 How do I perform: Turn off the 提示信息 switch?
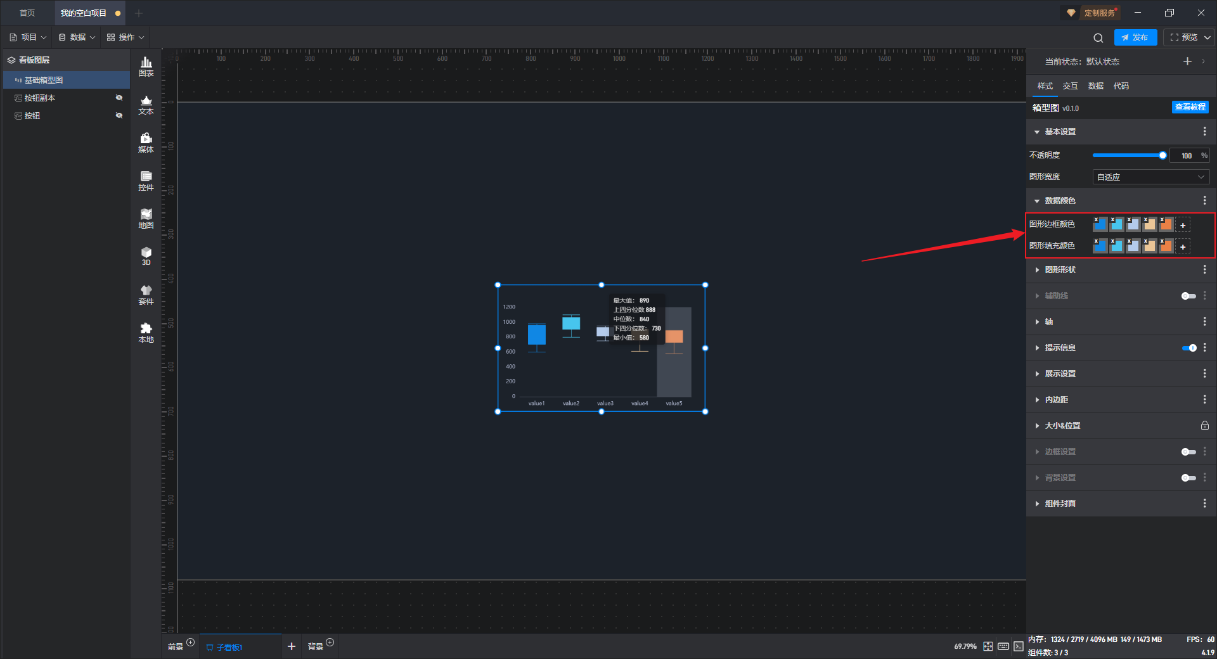click(1188, 348)
